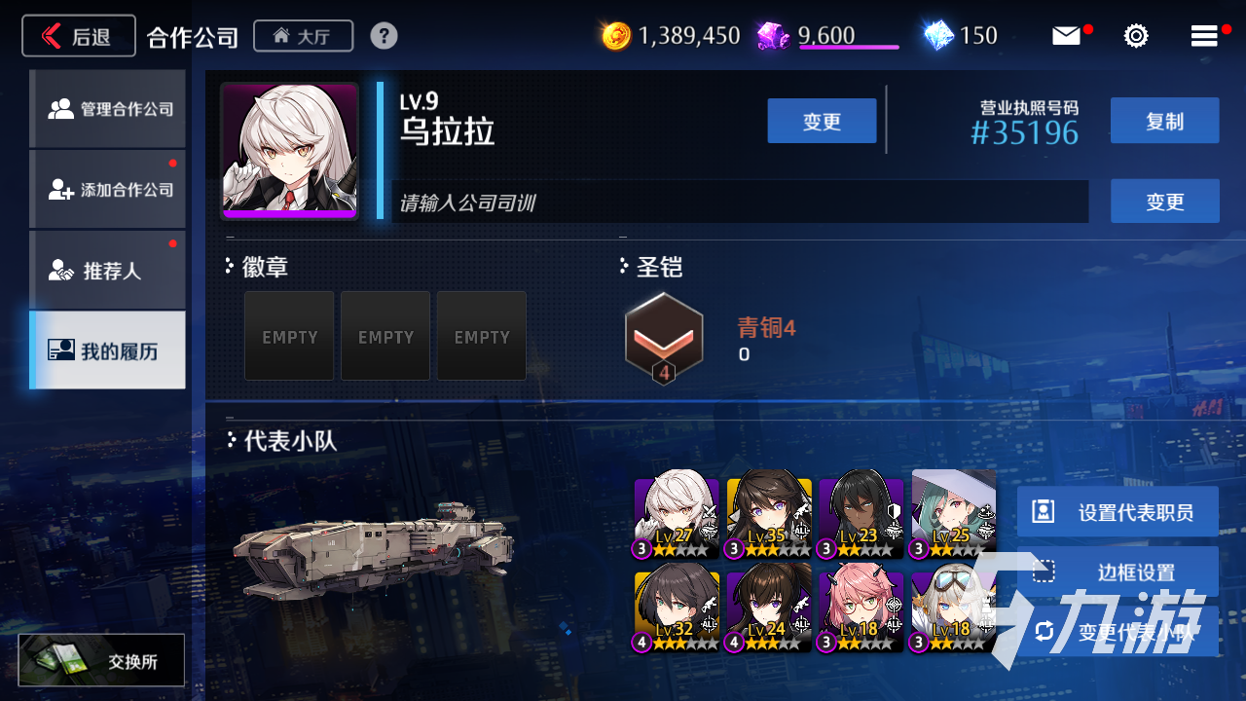Open settings gear icon
The height and width of the screenshot is (701, 1246).
(x=1135, y=36)
